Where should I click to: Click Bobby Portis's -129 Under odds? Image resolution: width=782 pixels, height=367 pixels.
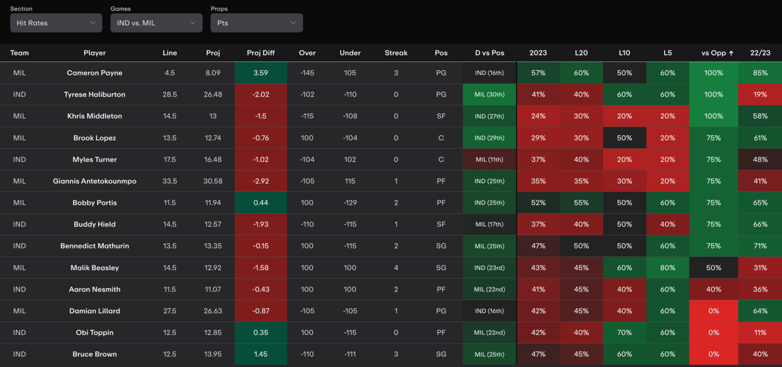click(350, 203)
